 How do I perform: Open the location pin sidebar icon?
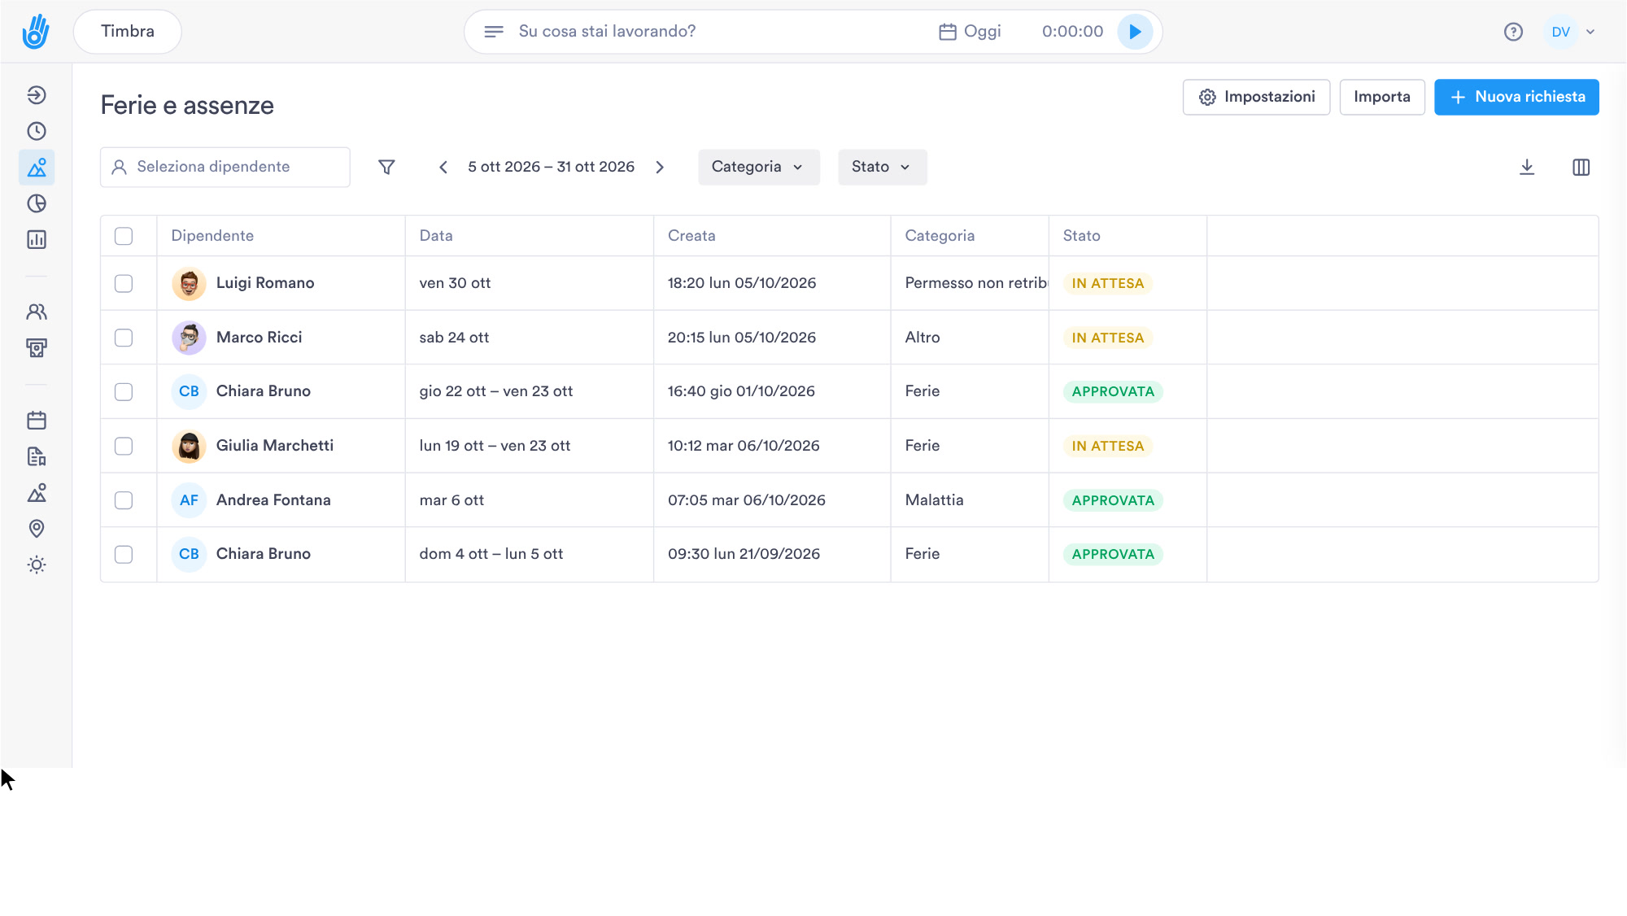tap(37, 529)
